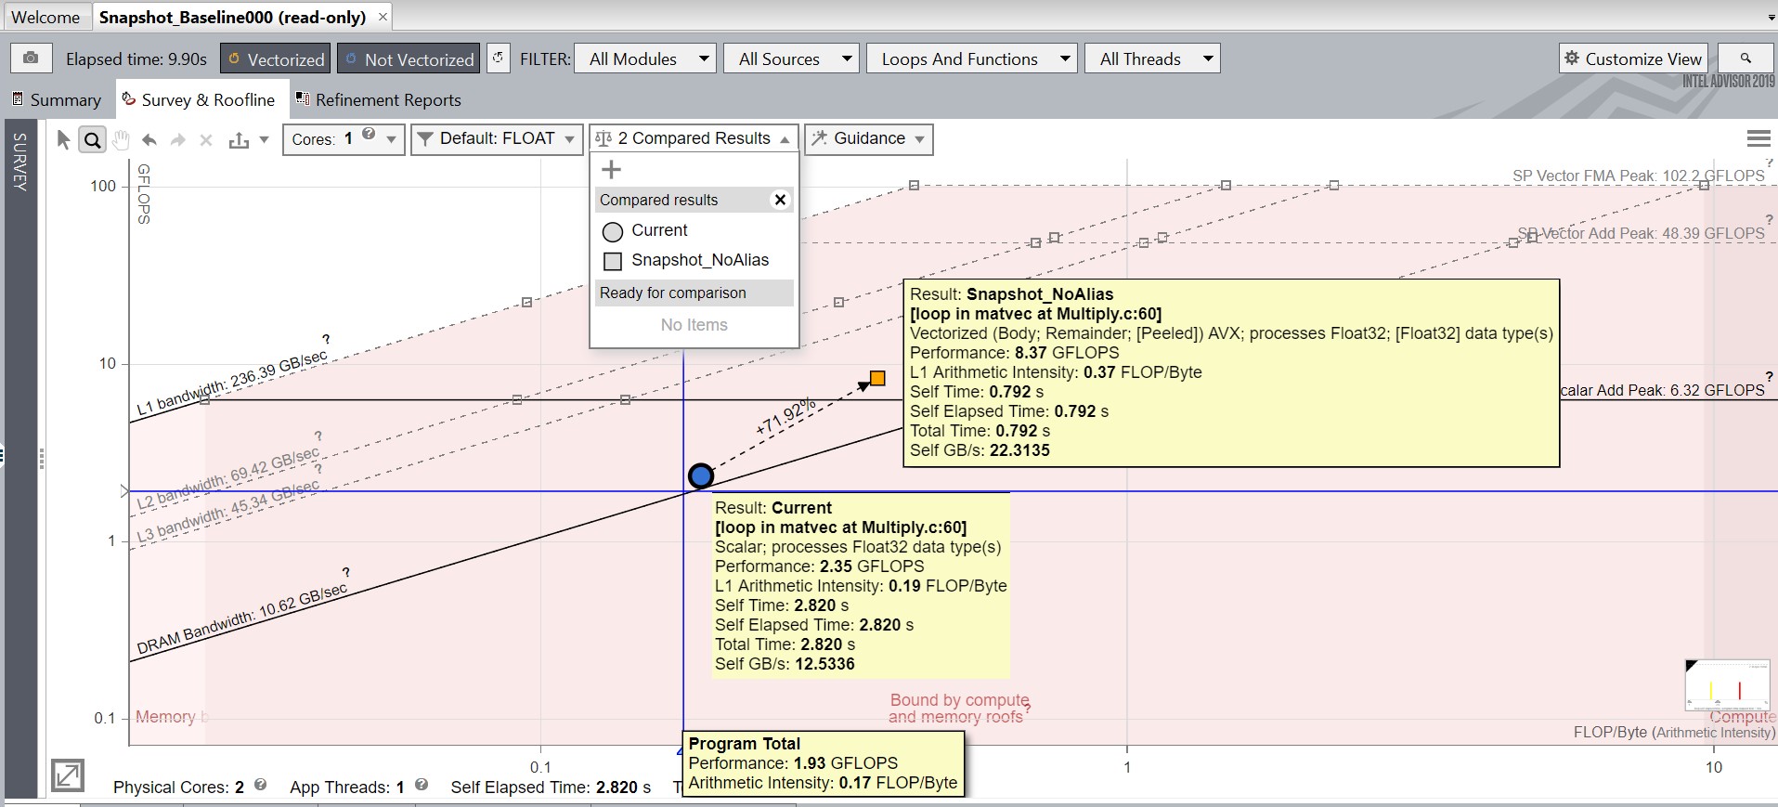Open the Refinement Reports tab
This screenshot has width=1778, height=807.
(x=378, y=99)
